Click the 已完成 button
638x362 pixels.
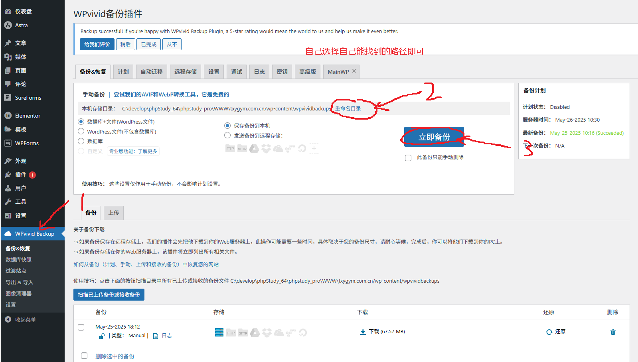pos(149,44)
